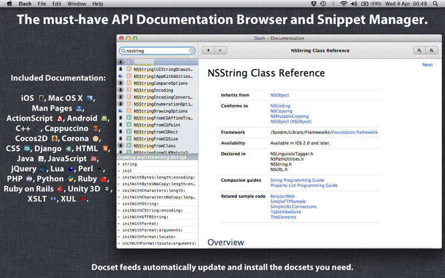The width and height of the screenshot is (445, 278).
Task: Open the NSObject inherits-from link
Action: [x=280, y=95]
